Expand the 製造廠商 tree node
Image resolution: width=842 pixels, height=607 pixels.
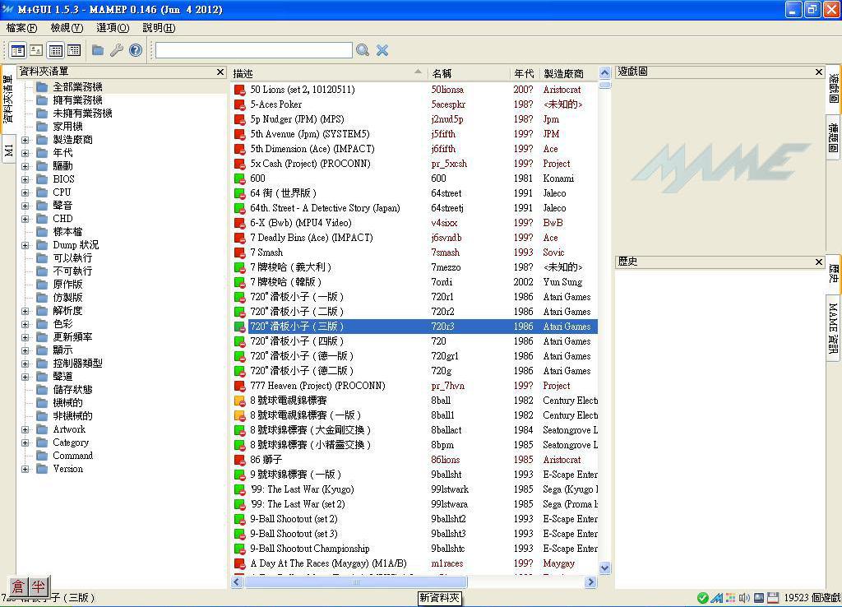(25, 140)
